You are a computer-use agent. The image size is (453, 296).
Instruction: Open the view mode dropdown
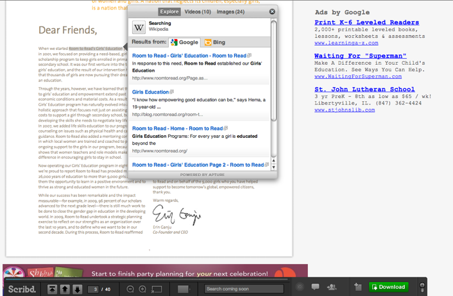click(184, 289)
